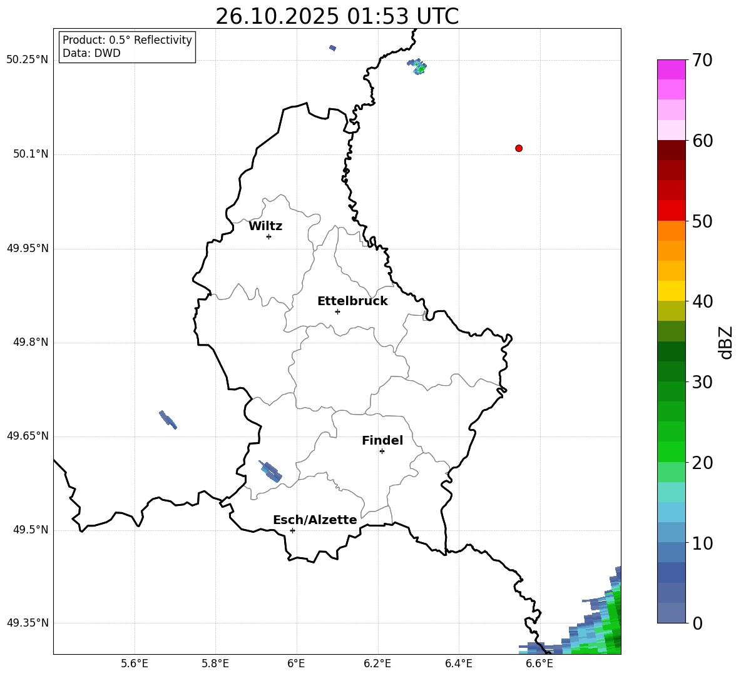The height and width of the screenshot is (676, 741).
Task: Click the 49.5°N latitude label
Action: coord(31,530)
